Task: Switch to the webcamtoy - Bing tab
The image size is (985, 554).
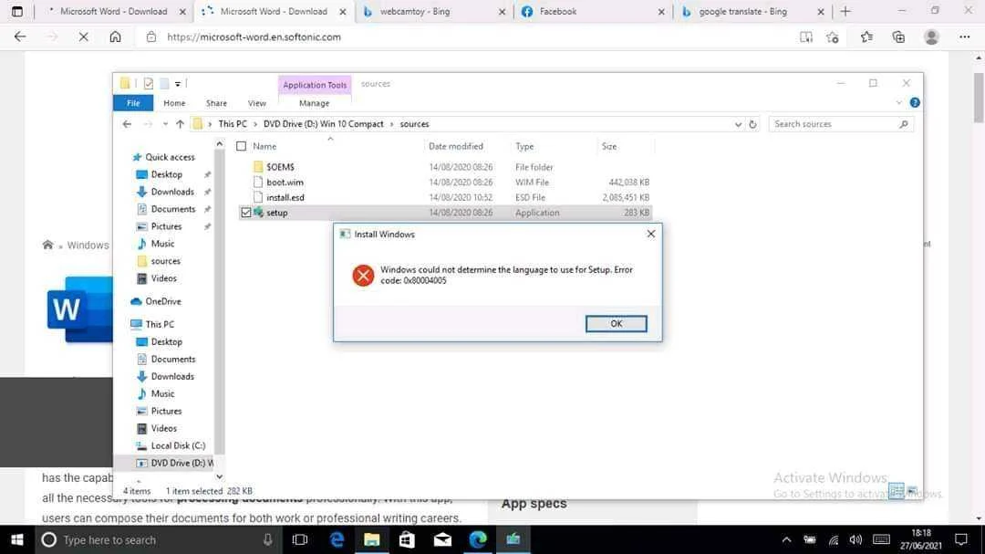Action: click(433, 11)
